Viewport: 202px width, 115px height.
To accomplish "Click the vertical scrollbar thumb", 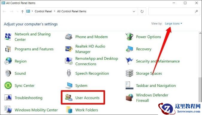I will [x=200, y=89].
